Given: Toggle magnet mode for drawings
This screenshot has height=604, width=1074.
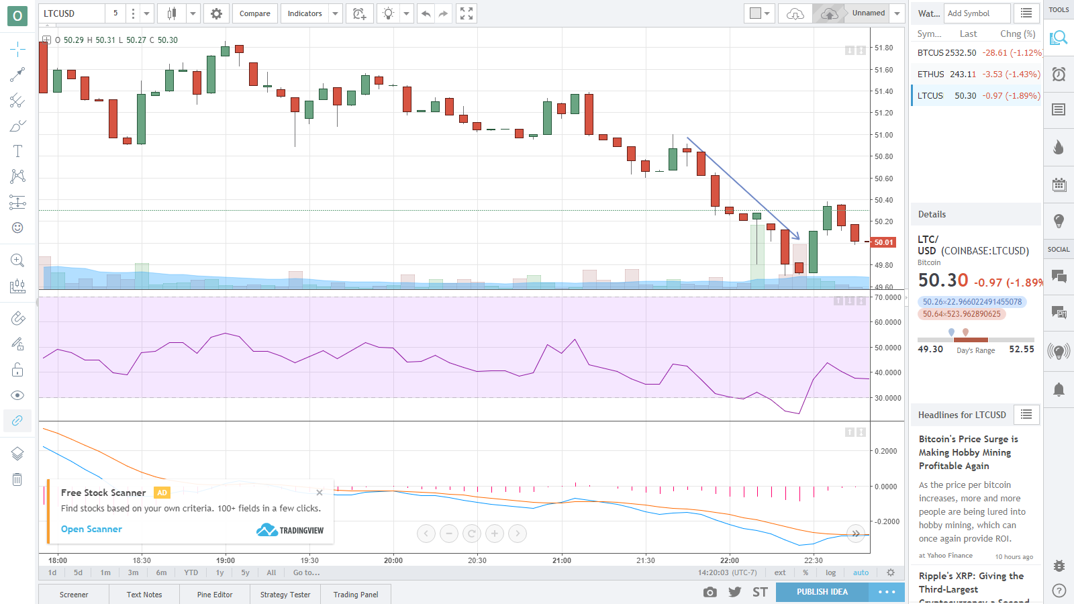Looking at the screenshot, I should pos(17,319).
